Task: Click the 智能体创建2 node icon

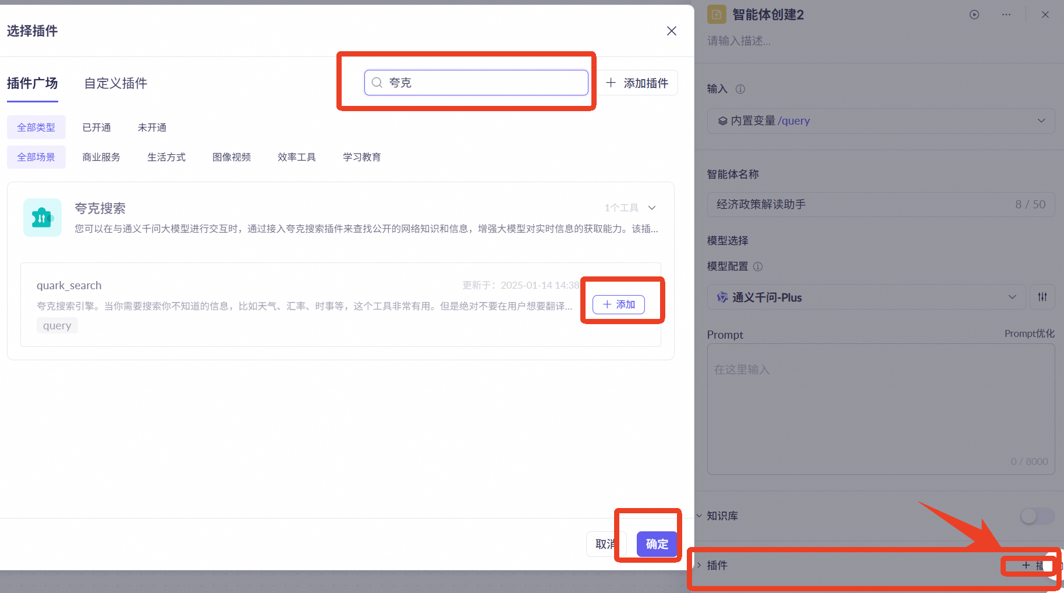Action: click(717, 15)
